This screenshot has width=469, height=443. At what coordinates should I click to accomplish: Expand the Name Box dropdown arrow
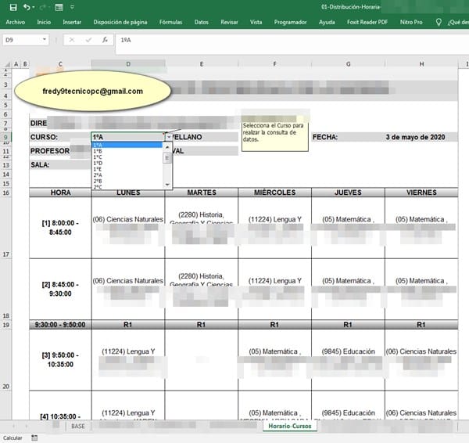click(x=45, y=39)
